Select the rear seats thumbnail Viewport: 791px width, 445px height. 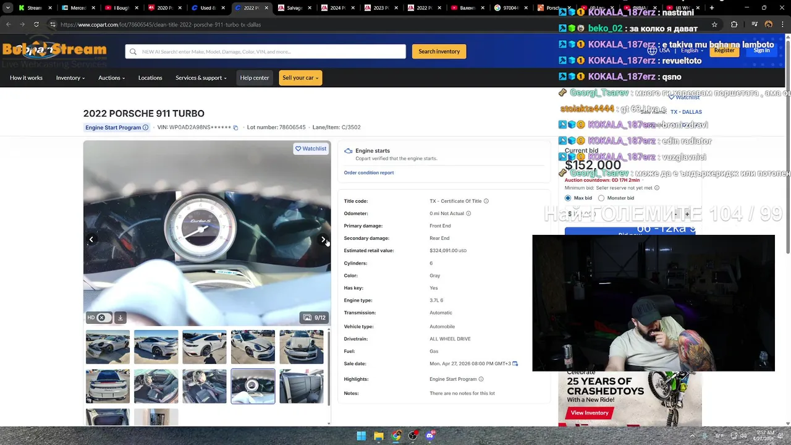pyautogui.click(x=301, y=386)
